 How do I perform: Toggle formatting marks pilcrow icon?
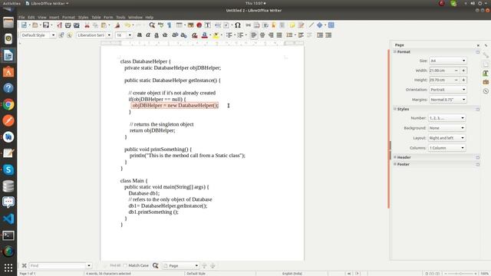170,25
